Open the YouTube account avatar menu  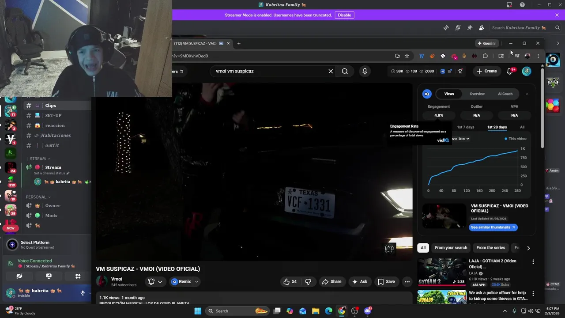pyautogui.click(x=527, y=71)
